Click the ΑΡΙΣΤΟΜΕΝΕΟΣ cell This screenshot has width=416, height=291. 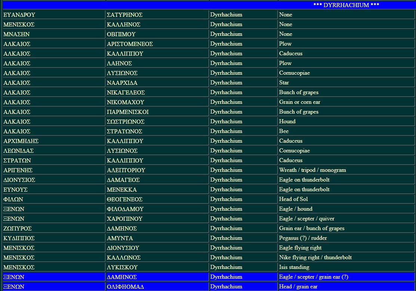click(130, 44)
